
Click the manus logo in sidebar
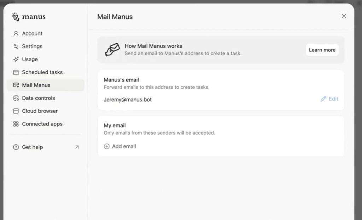(x=29, y=17)
